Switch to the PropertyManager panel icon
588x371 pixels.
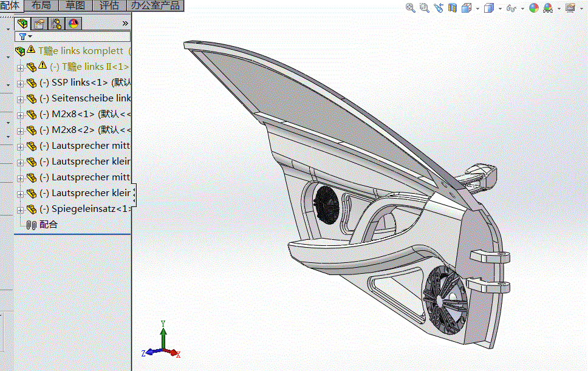tap(39, 23)
